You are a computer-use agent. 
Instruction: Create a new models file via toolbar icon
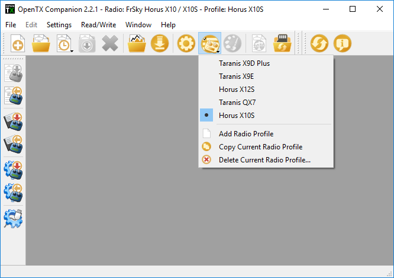(18, 43)
